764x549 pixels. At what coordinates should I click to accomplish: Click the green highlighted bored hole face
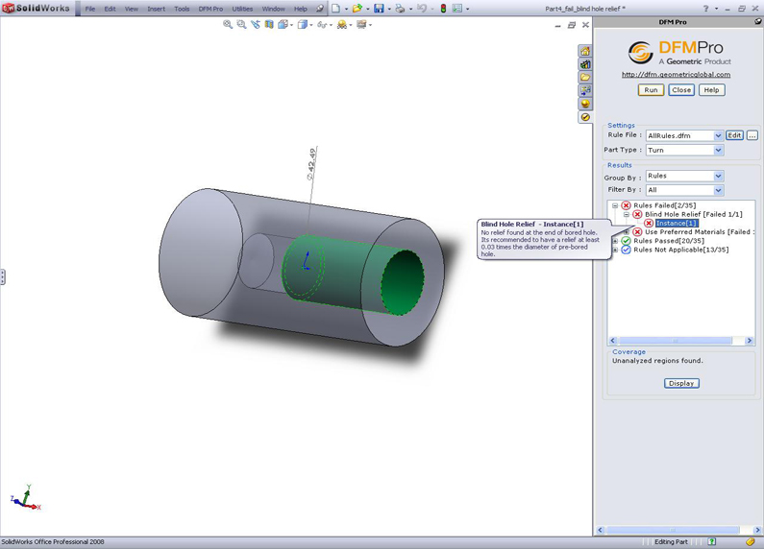pyautogui.click(x=341, y=273)
